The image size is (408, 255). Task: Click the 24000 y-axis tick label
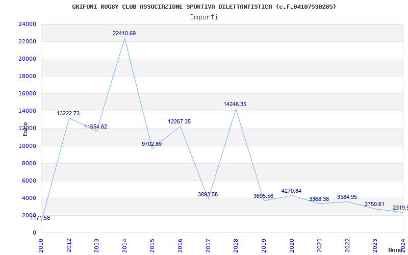coord(28,24)
